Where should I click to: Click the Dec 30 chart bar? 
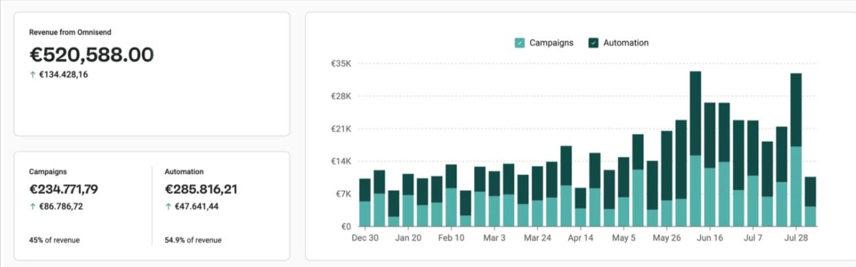coord(365,203)
